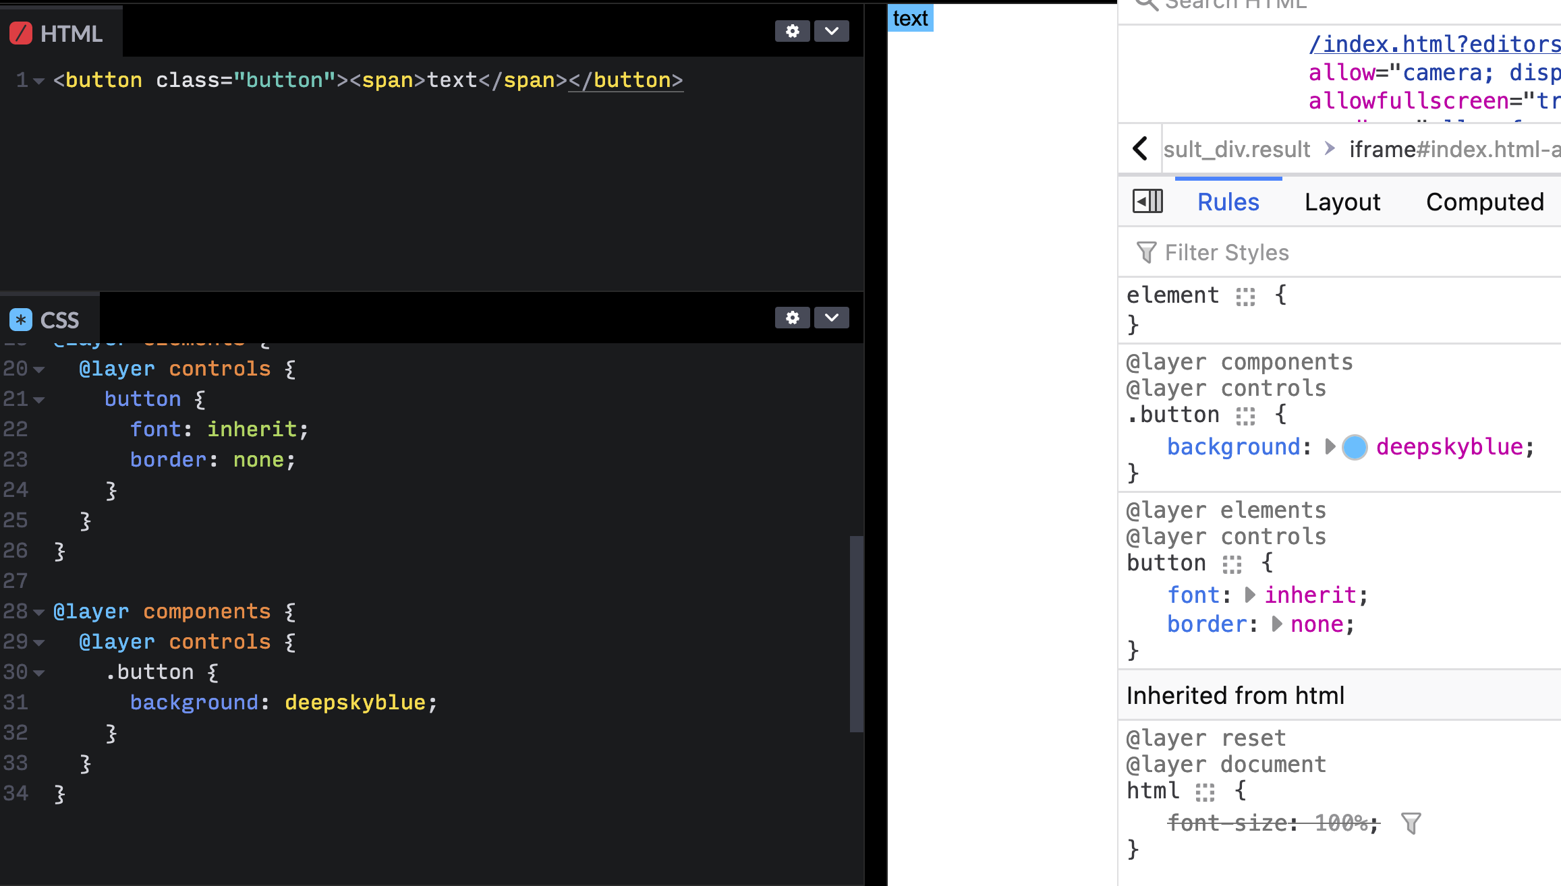This screenshot has height=886, width=1561.
Task: Switch to the Computed tab
Action: (1484, 202)
